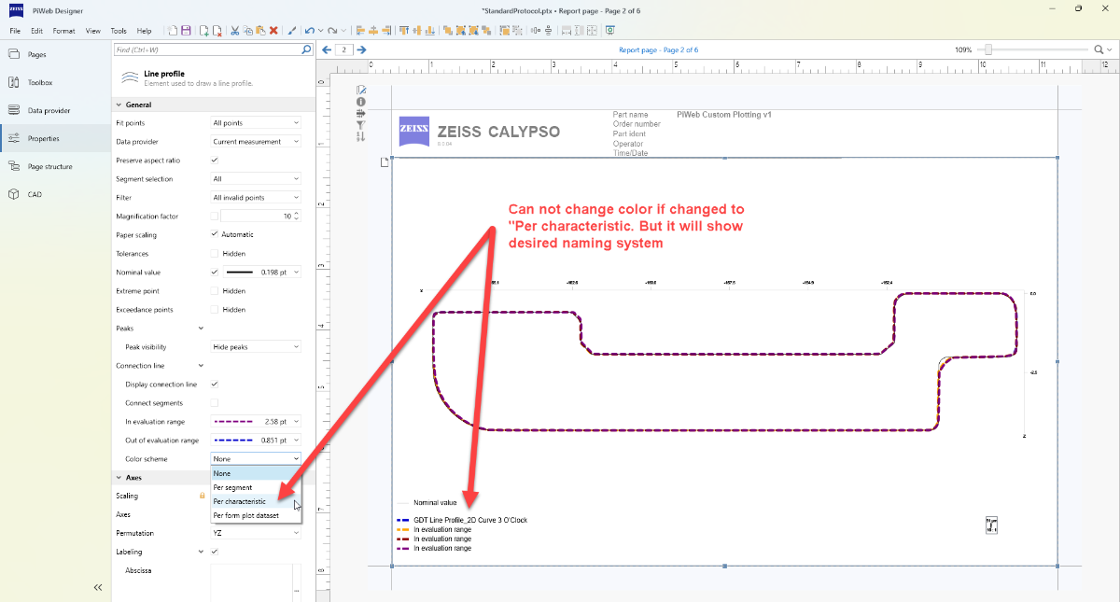The image size is (1120, 602).
Task: Click the Undo arrow icon
Action: (309, 31)
